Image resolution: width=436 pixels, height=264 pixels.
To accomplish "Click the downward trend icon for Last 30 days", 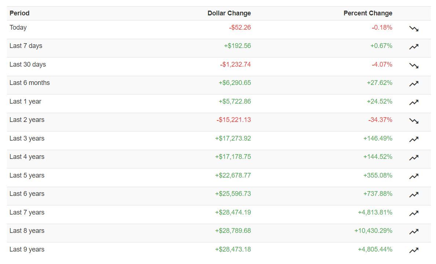I will click(414, 66).
